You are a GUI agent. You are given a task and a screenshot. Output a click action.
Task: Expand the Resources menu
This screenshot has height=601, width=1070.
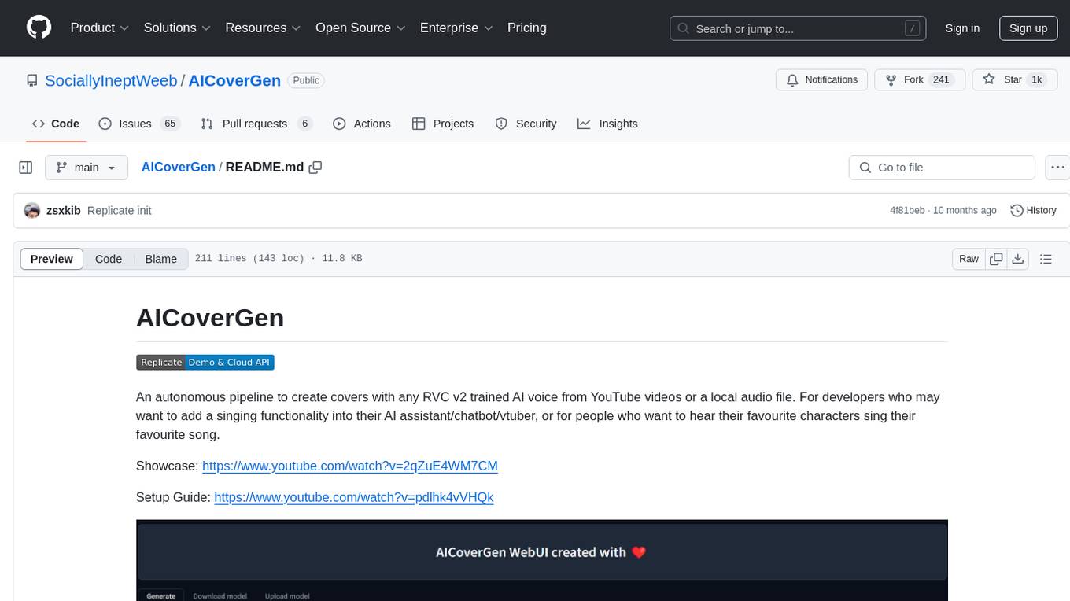tap(263, 28)
